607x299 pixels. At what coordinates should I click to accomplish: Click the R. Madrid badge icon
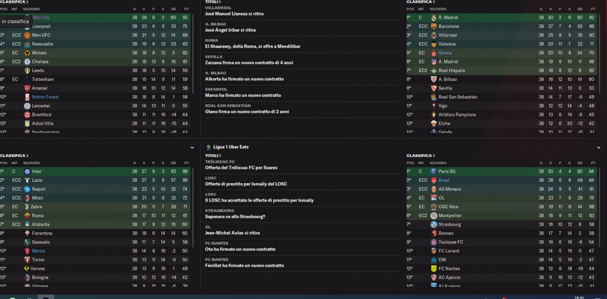pyautogui.click(x=433, y=18)
